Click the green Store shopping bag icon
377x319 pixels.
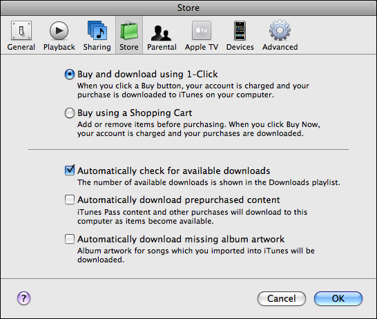(129, 30)
